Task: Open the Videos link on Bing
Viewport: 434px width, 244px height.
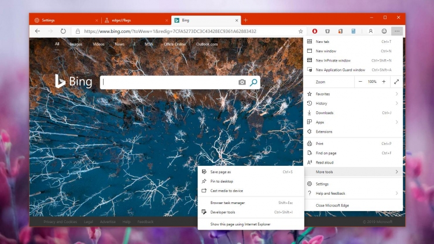Action: click(x=98, y=44)
